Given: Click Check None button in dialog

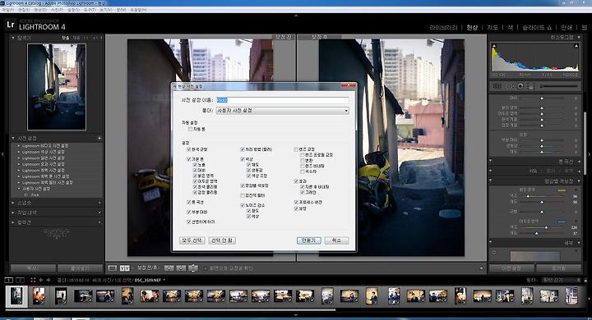Looking at the screenshot, I should [x=222, y=240].
